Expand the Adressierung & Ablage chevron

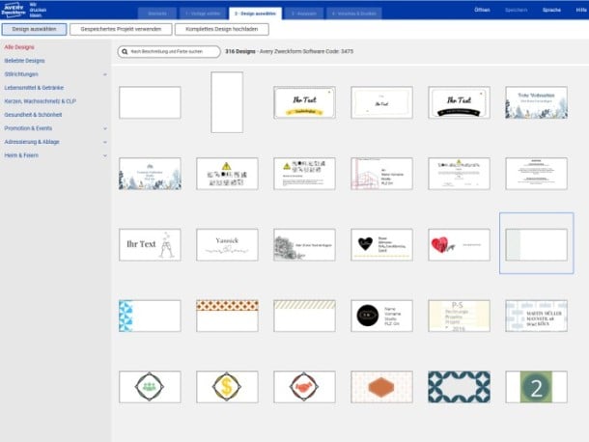tap(105, 142)
